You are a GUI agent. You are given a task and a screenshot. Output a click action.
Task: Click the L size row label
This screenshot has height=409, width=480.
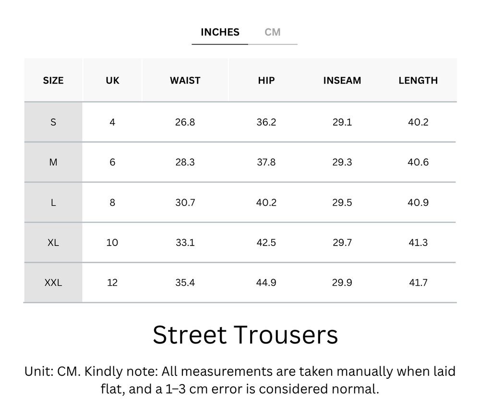(53, 202)
